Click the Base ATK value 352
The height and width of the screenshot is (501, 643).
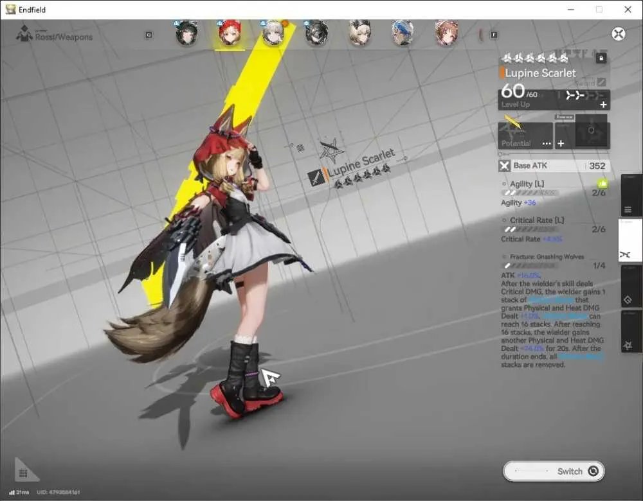click(597, 166)
